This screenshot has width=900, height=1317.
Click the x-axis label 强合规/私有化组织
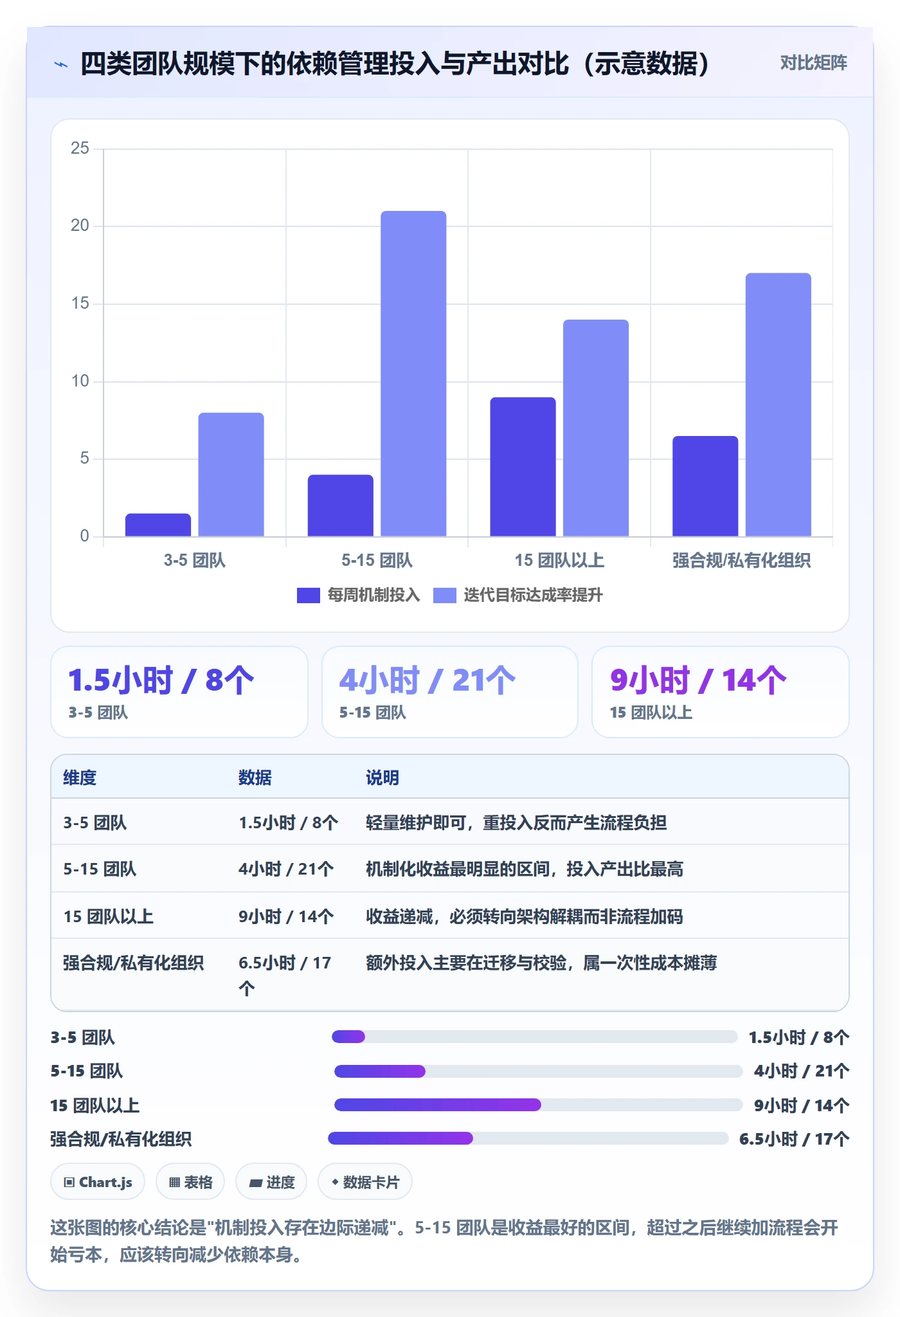[x=741, y=560]
